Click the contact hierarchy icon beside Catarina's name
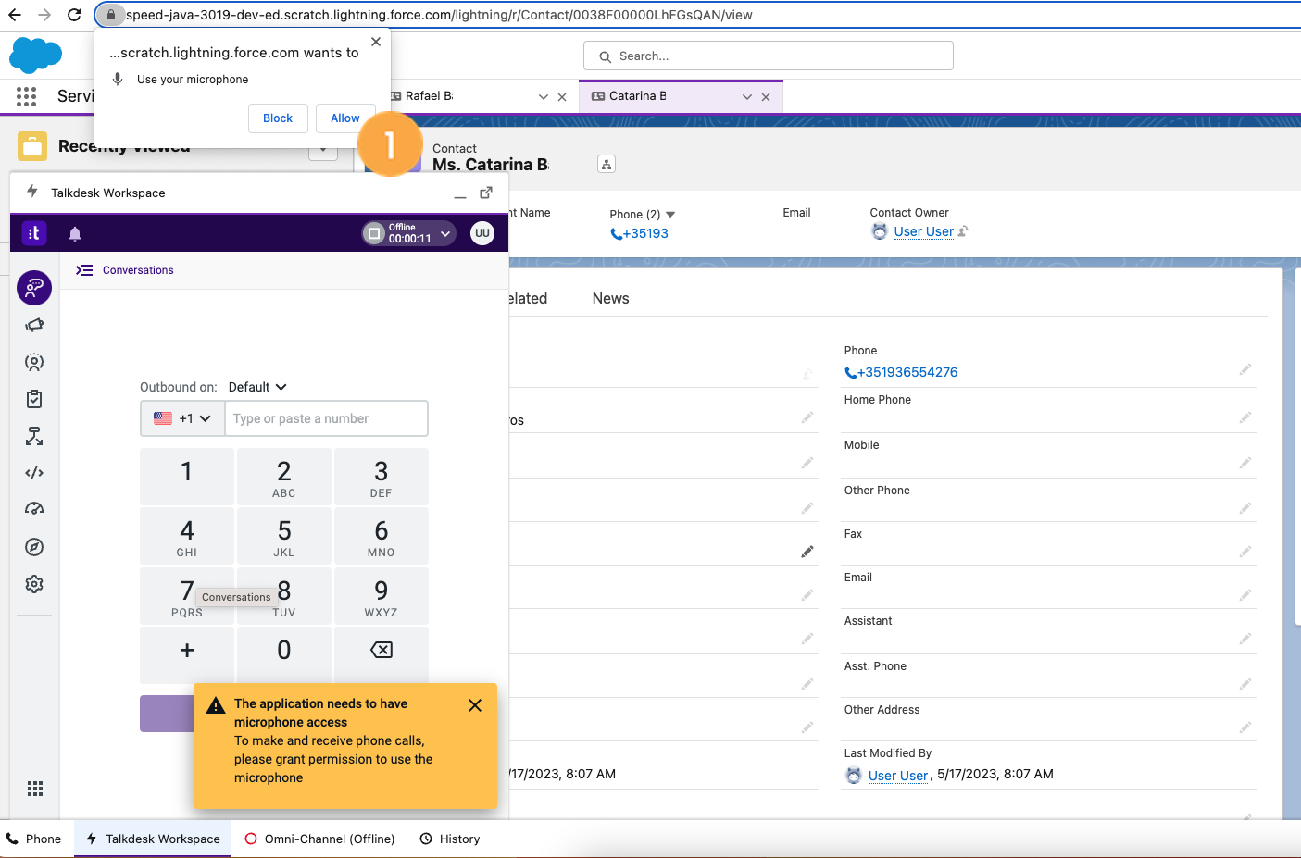 [x=607, y=164]
